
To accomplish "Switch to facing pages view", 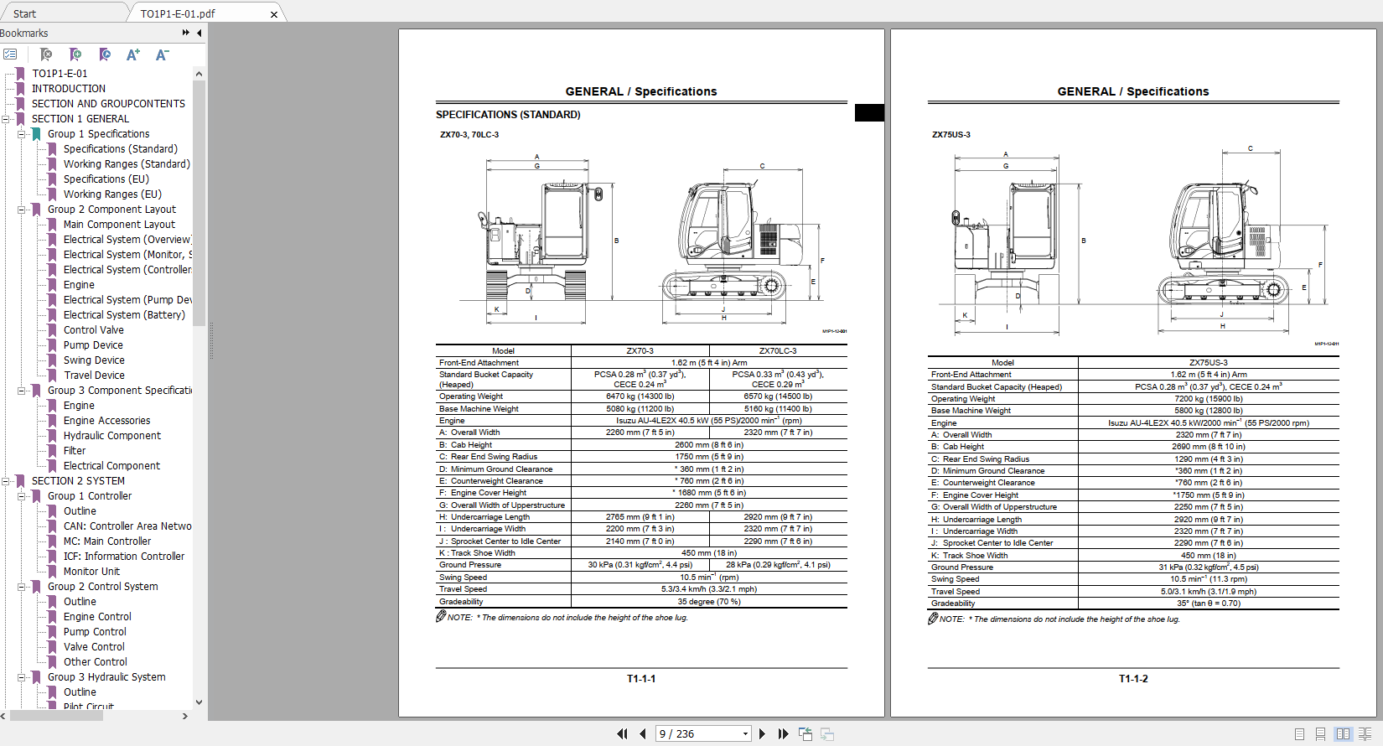I will [1344, 734].
